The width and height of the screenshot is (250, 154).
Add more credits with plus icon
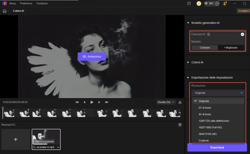coord(217,3)
